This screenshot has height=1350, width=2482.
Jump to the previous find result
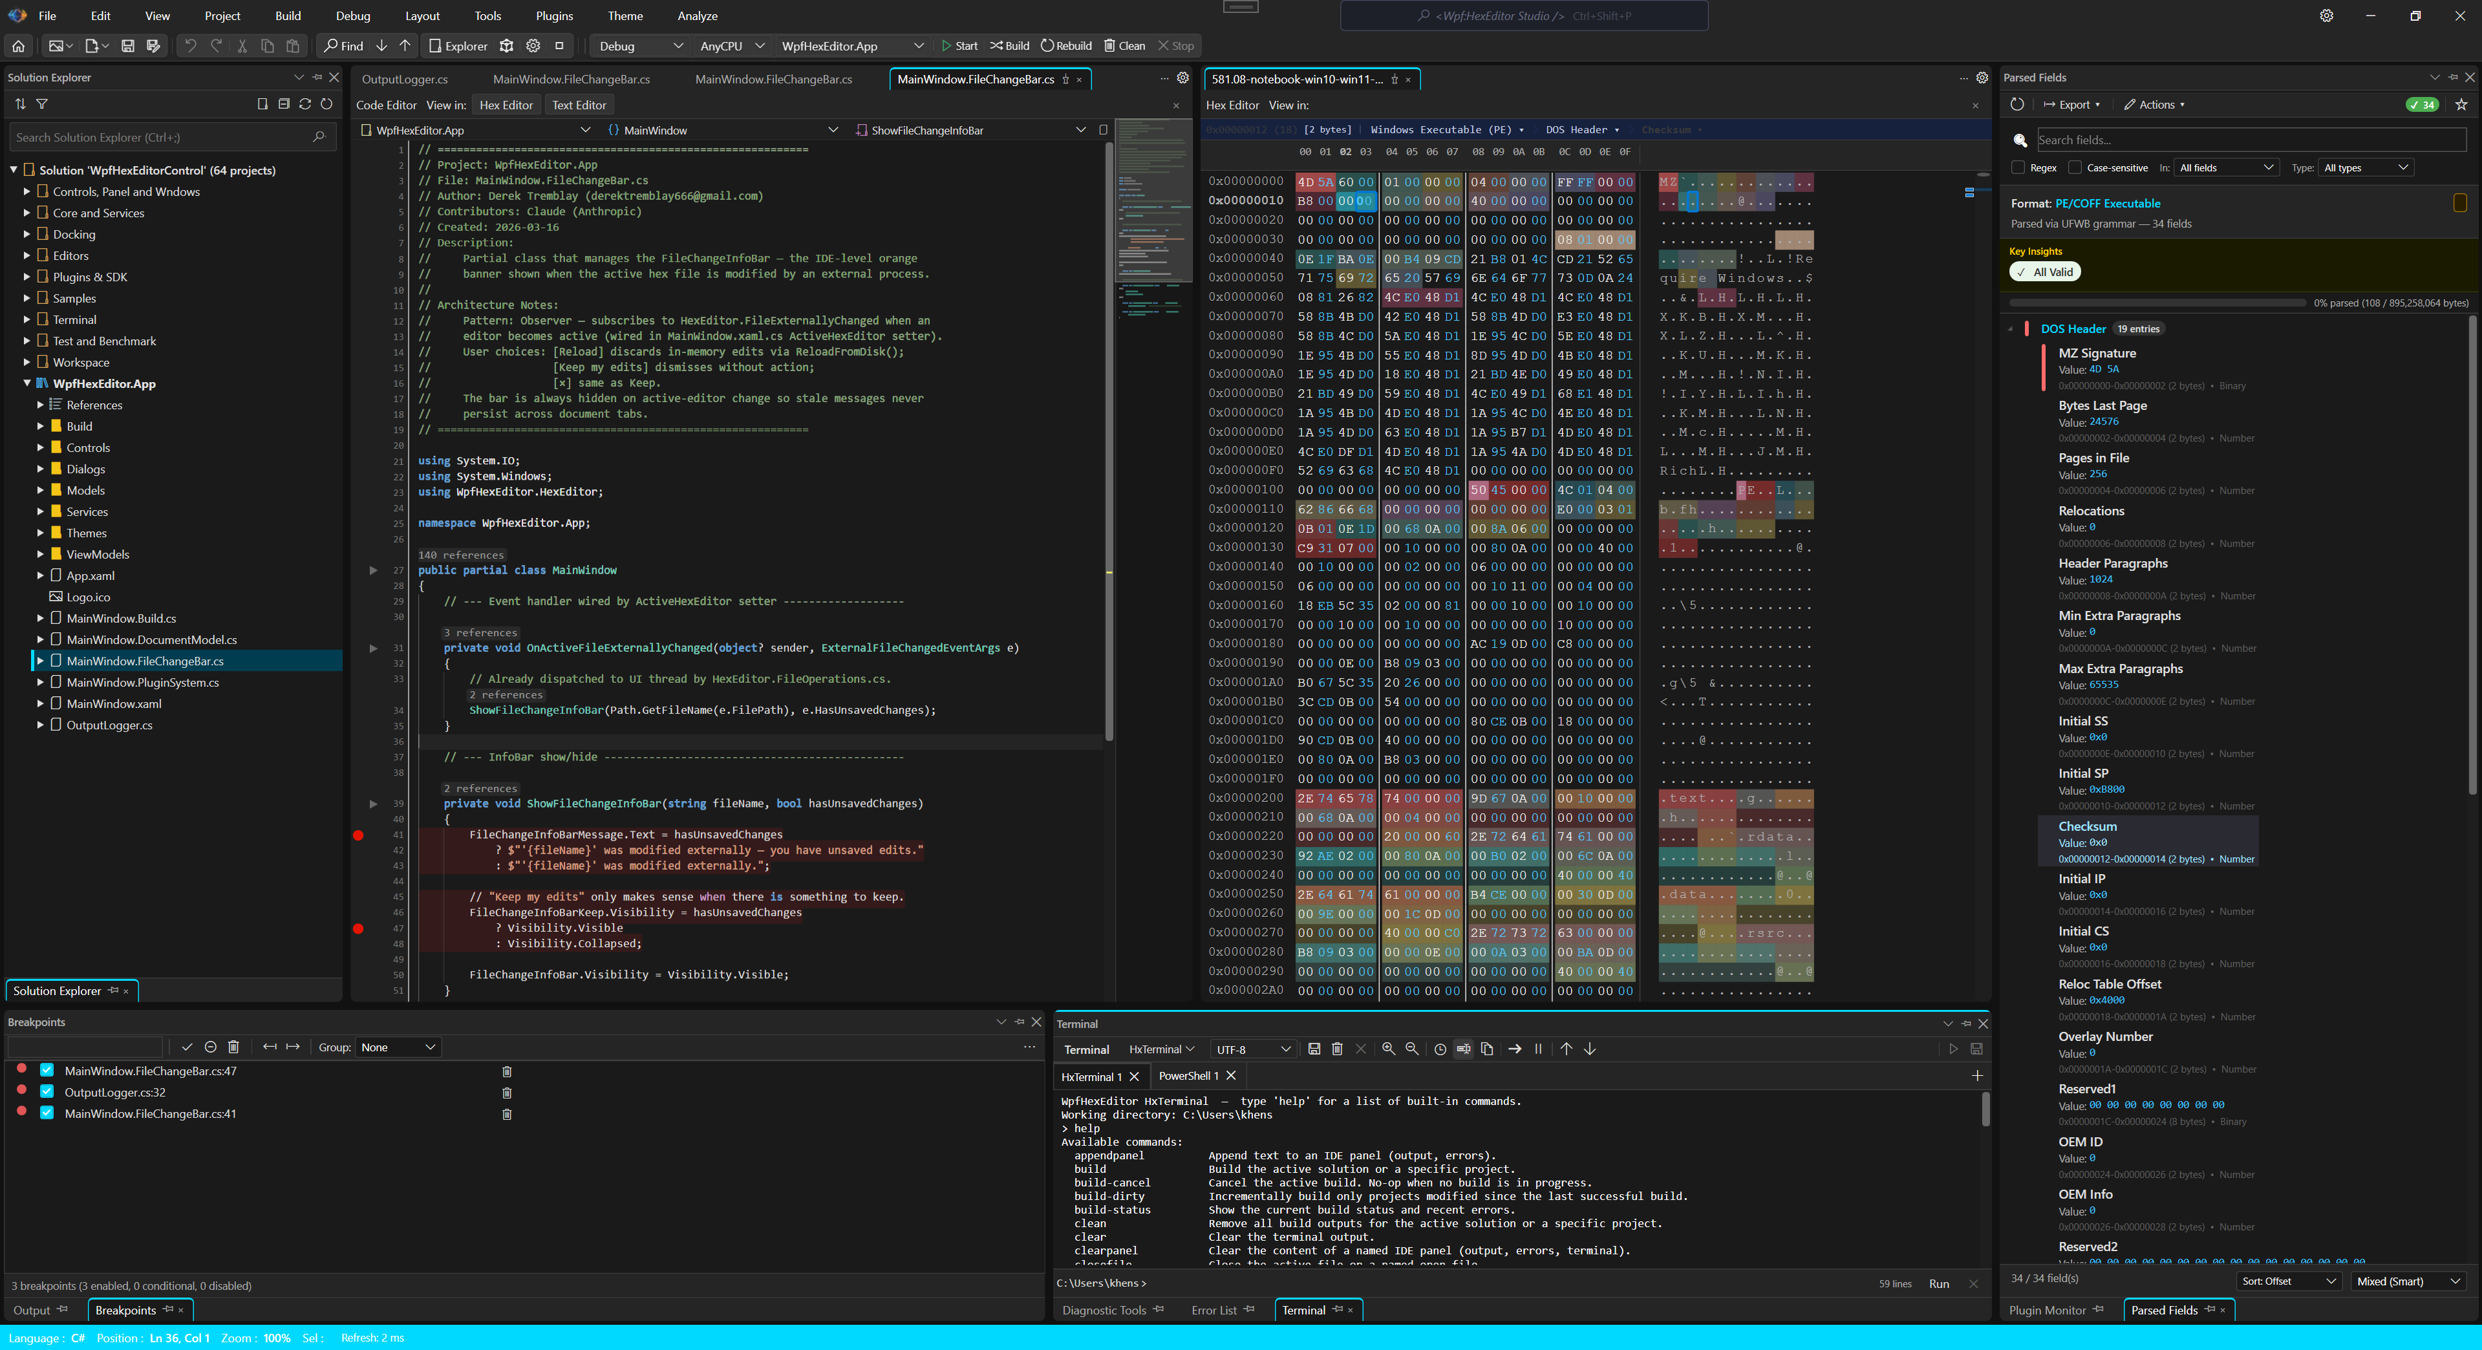click(x=405, y=45)
